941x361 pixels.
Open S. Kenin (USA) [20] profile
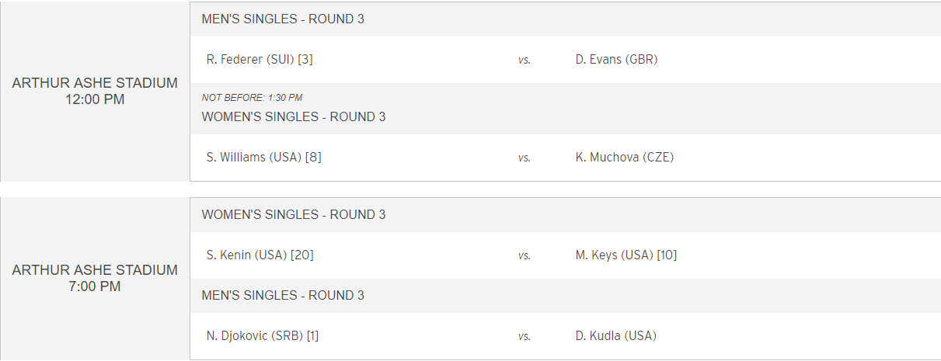coord(260,255)
